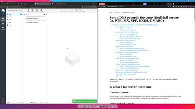Click first icon in the dock
Image resolution: width=195 pixels, height=109 pixels.
[x=79, y=107]
